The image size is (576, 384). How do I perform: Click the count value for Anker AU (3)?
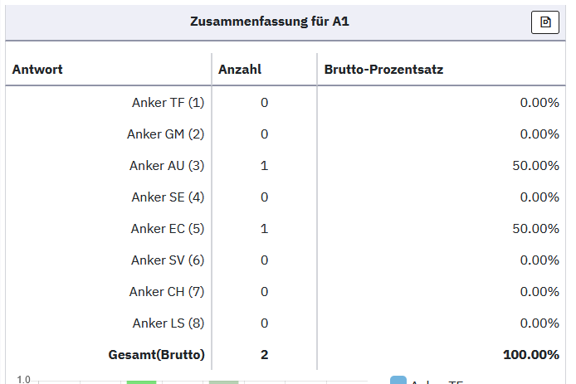click(x=264, y=166)
